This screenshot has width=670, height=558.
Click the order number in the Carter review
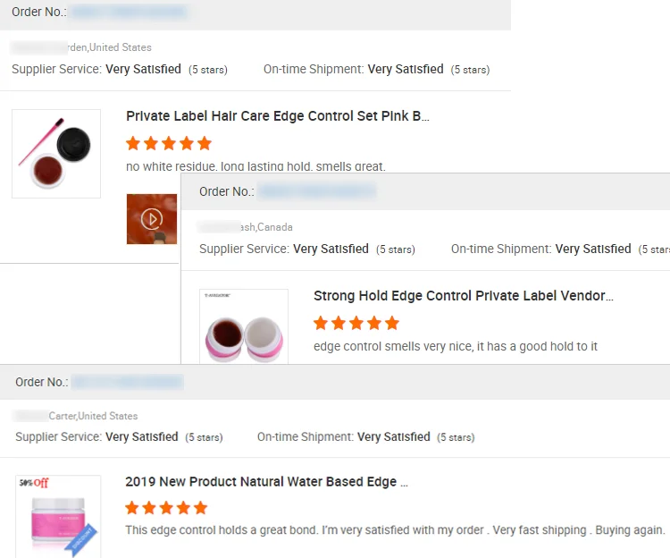pyautogui.click(x=127, y=382)
